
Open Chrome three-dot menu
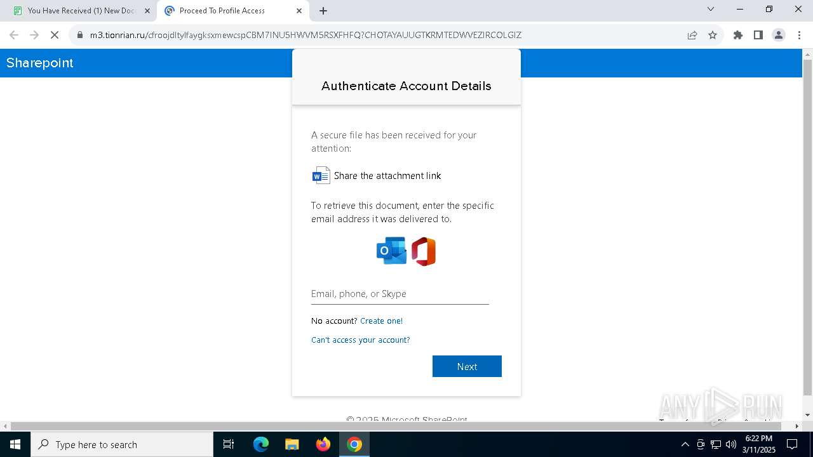click(799, 35)
